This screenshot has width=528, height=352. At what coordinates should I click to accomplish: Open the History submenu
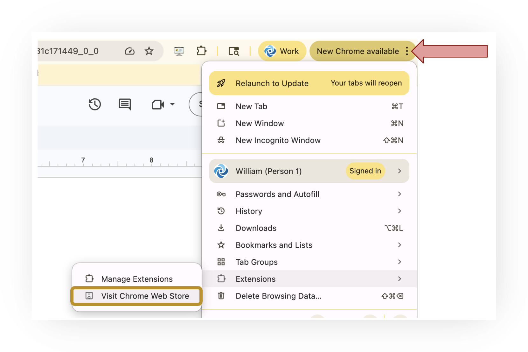tap(309, 211)
